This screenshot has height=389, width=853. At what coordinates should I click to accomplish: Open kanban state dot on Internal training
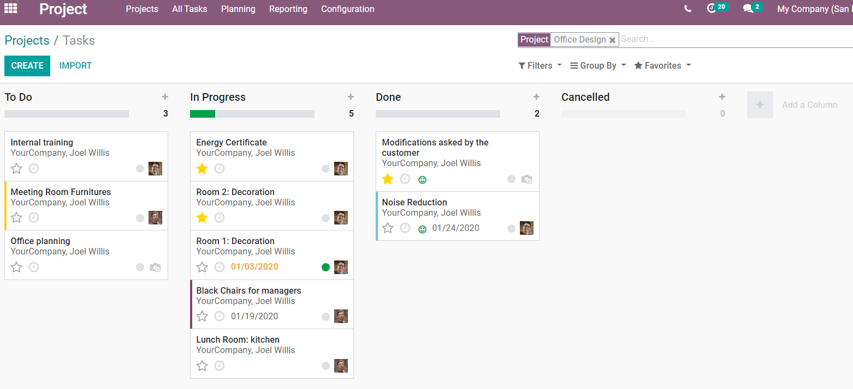point(140,169)
